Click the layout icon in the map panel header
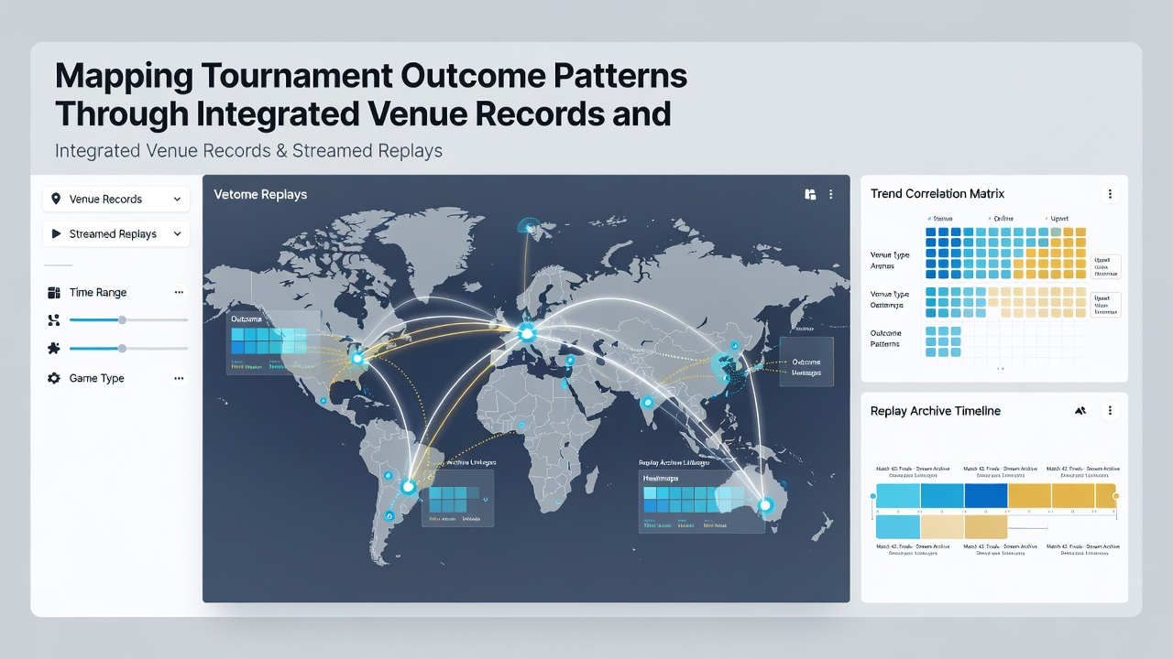This screenshot has width=1173, height=659. pos(810,194)
